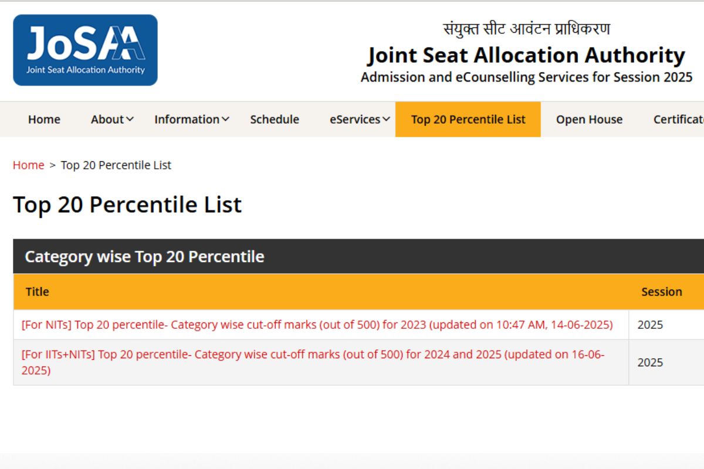704x469 pixels.
Task: Click the JoSAA logo
Action: coord(85,50)
